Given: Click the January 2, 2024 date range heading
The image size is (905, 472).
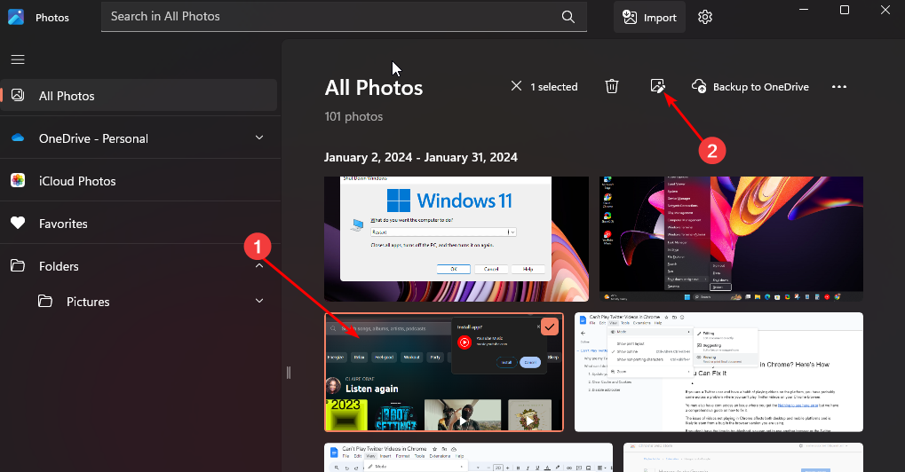Looking at the screenshot, I should click(x=421, y=157).
